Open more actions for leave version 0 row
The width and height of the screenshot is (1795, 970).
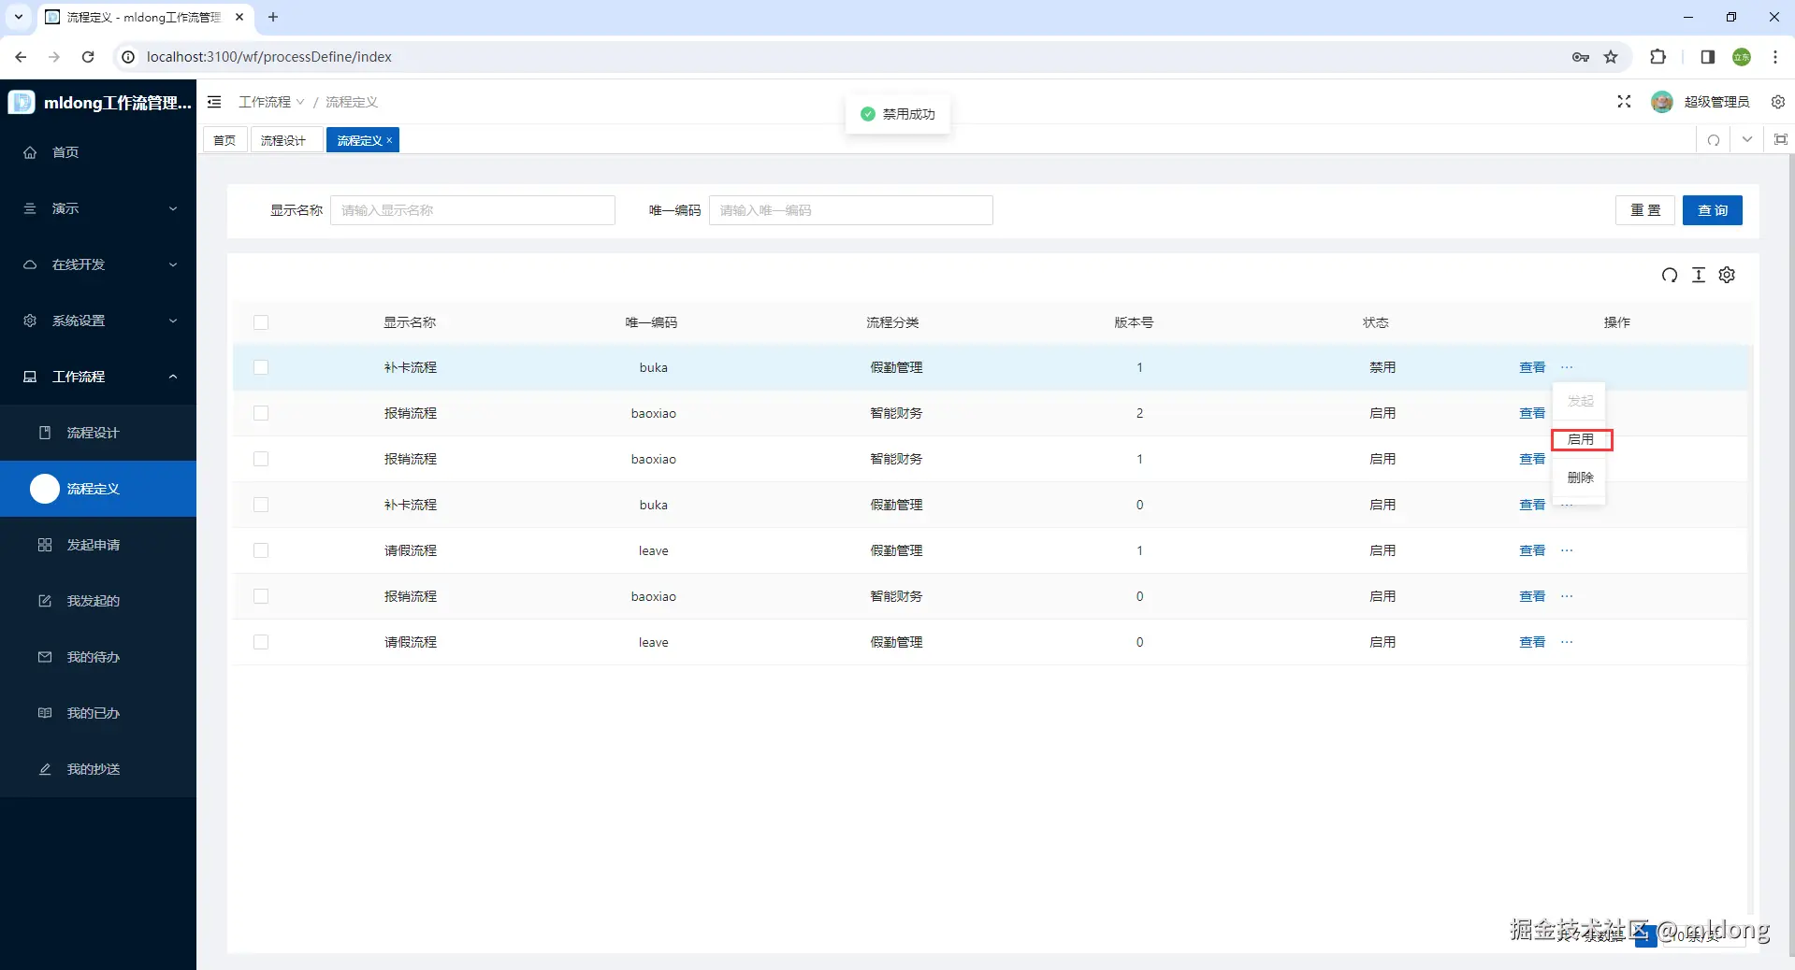pos(1567,642)
